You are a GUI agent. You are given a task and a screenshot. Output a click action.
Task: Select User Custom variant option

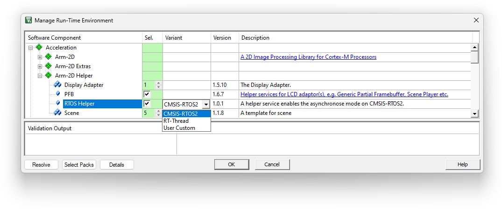[x=179, y=128]
